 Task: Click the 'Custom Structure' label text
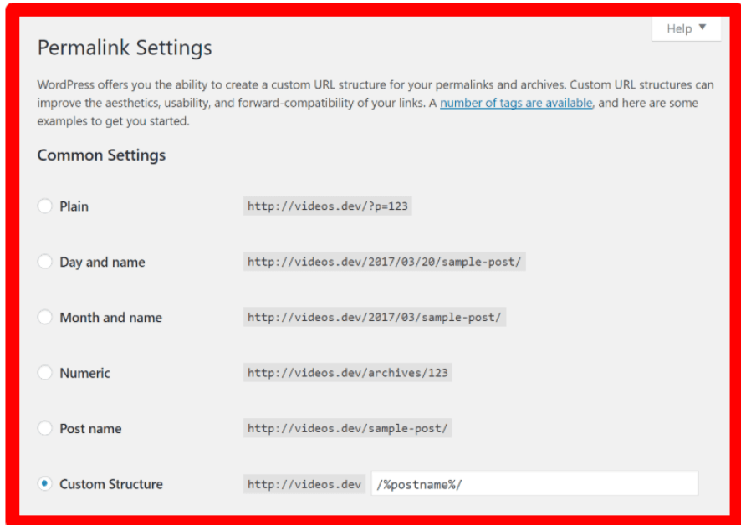(111, 484)
